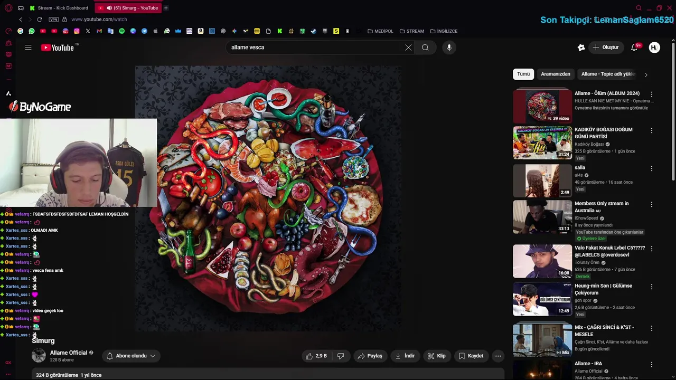Clear the search text with the X icon

click(408, 47)
